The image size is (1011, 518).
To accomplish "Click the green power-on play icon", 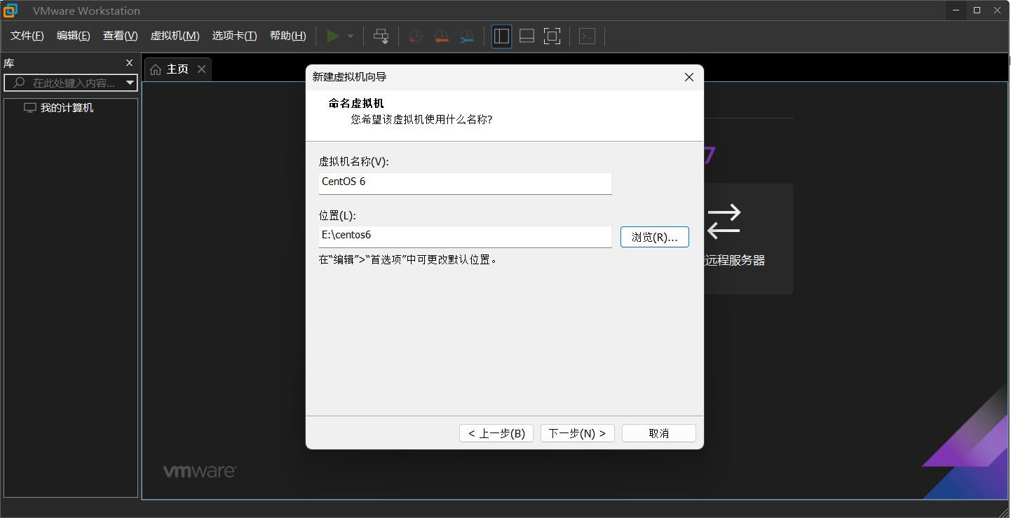I will click(333, 36).
